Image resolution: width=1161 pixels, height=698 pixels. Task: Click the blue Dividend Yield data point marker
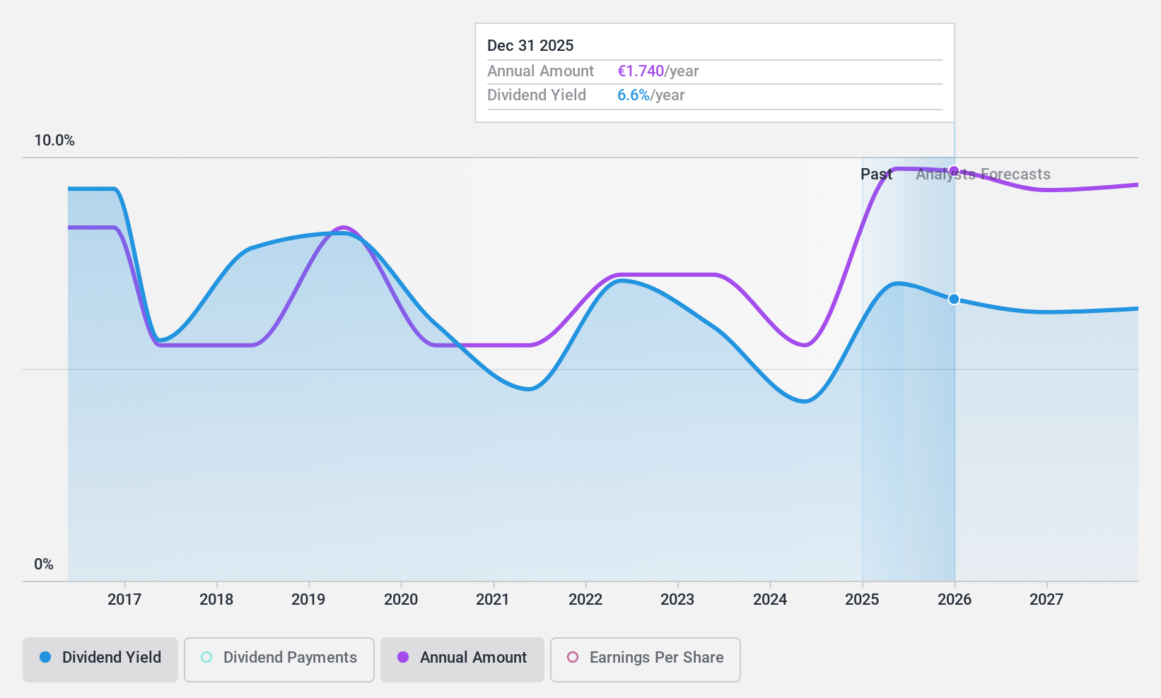pyautogui.click(x=954, y=299)
